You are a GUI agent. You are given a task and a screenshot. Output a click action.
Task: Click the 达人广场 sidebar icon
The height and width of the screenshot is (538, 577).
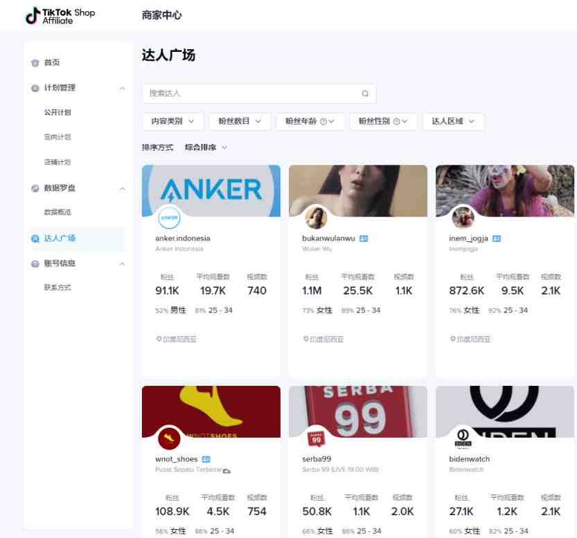[35, 239]
